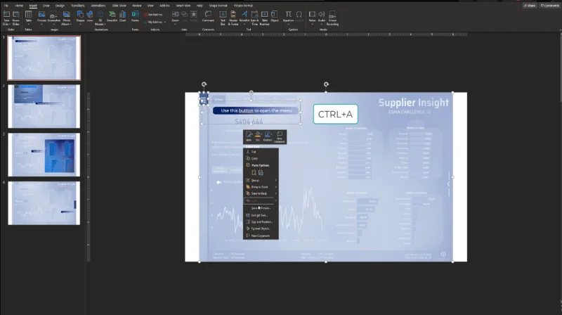Open Outline options in the mini toolbar
Viewport: 562px width, 315px height.
[268, 136]
